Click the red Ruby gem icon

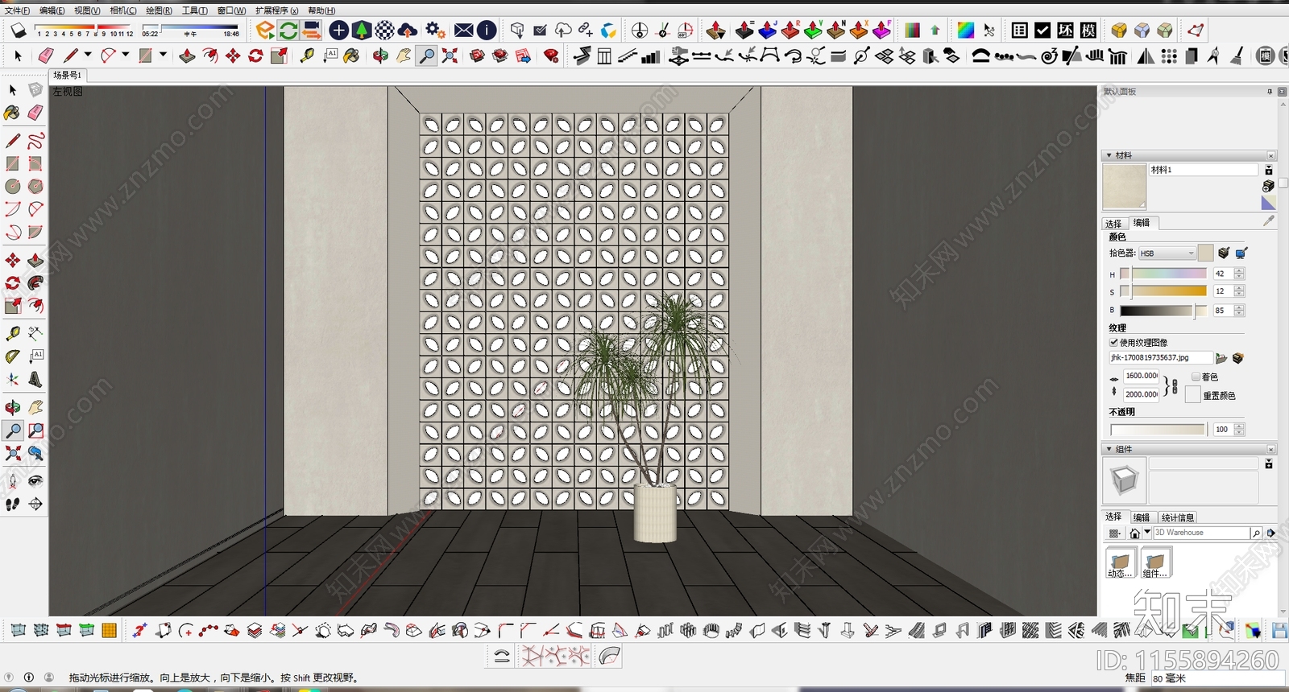(551, 56)
